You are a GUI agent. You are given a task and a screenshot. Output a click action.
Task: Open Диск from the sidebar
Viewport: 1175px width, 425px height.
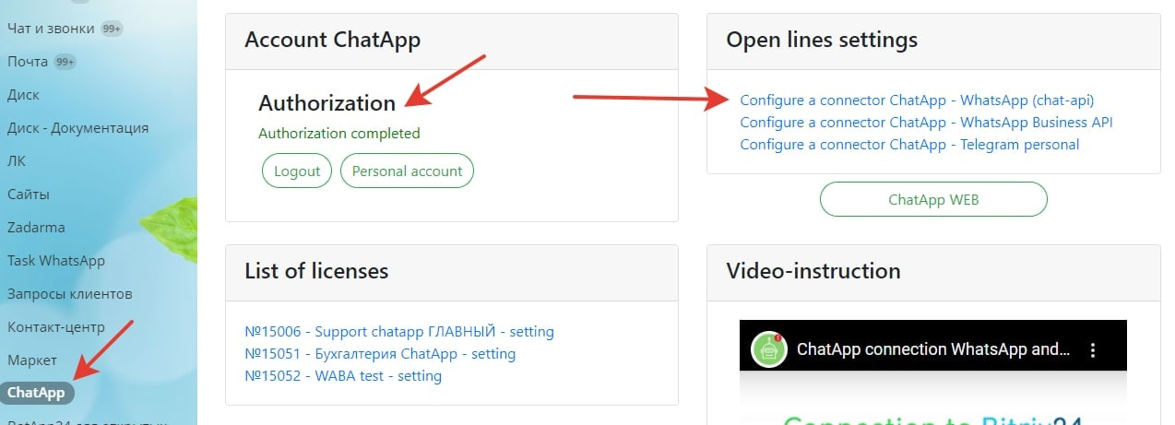click(23, 95)
